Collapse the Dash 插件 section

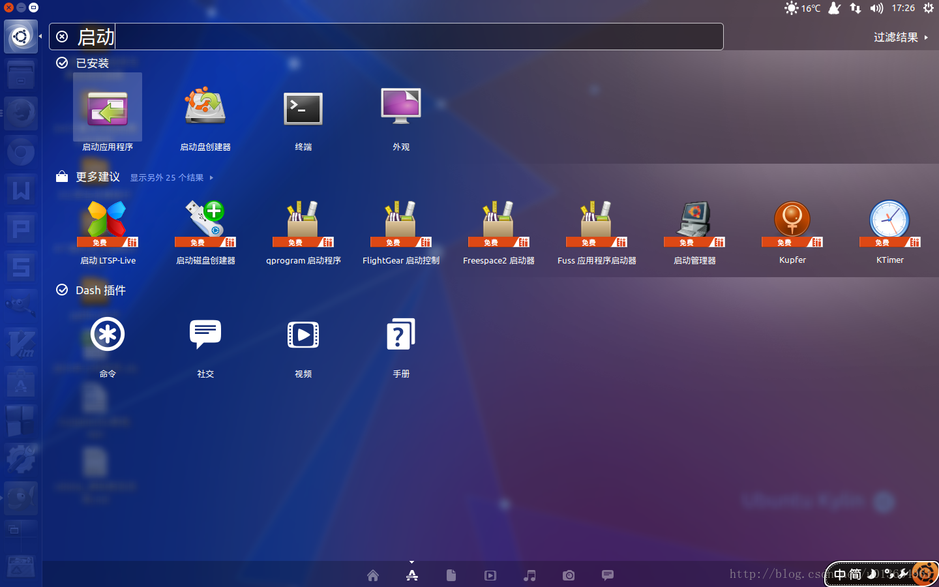91,290
